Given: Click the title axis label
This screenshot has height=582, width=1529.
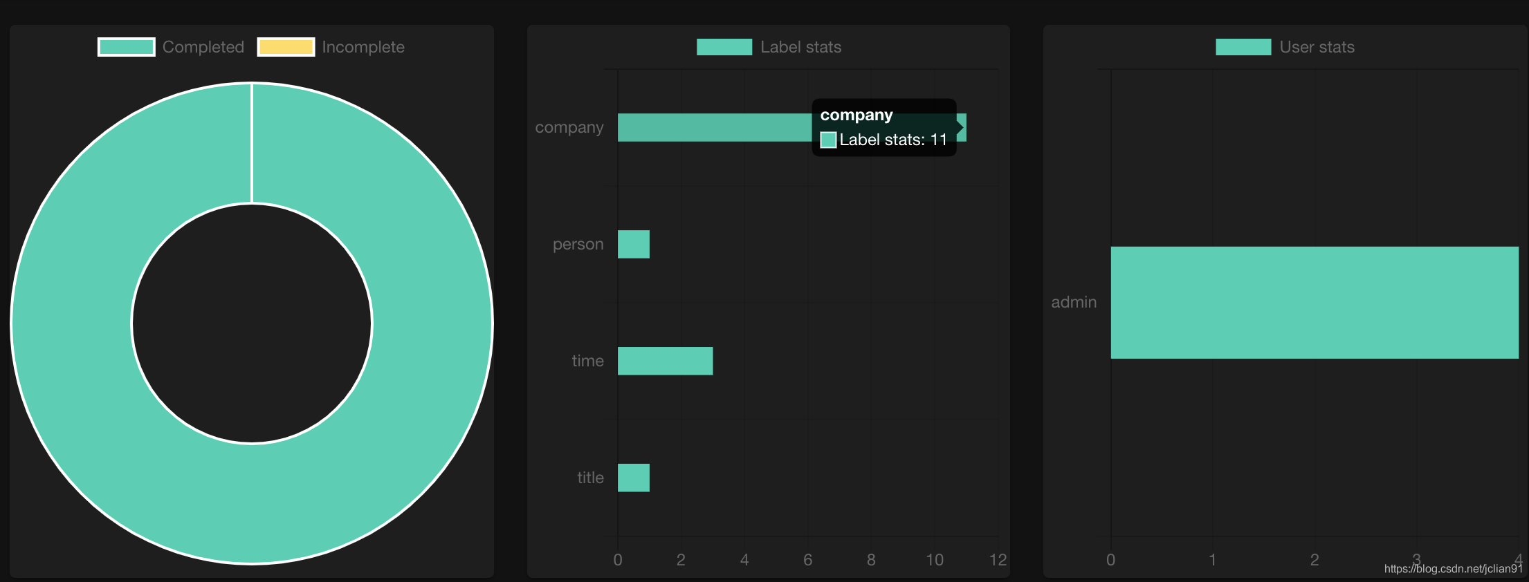Looking at the screenshot, I should point(591,478).
